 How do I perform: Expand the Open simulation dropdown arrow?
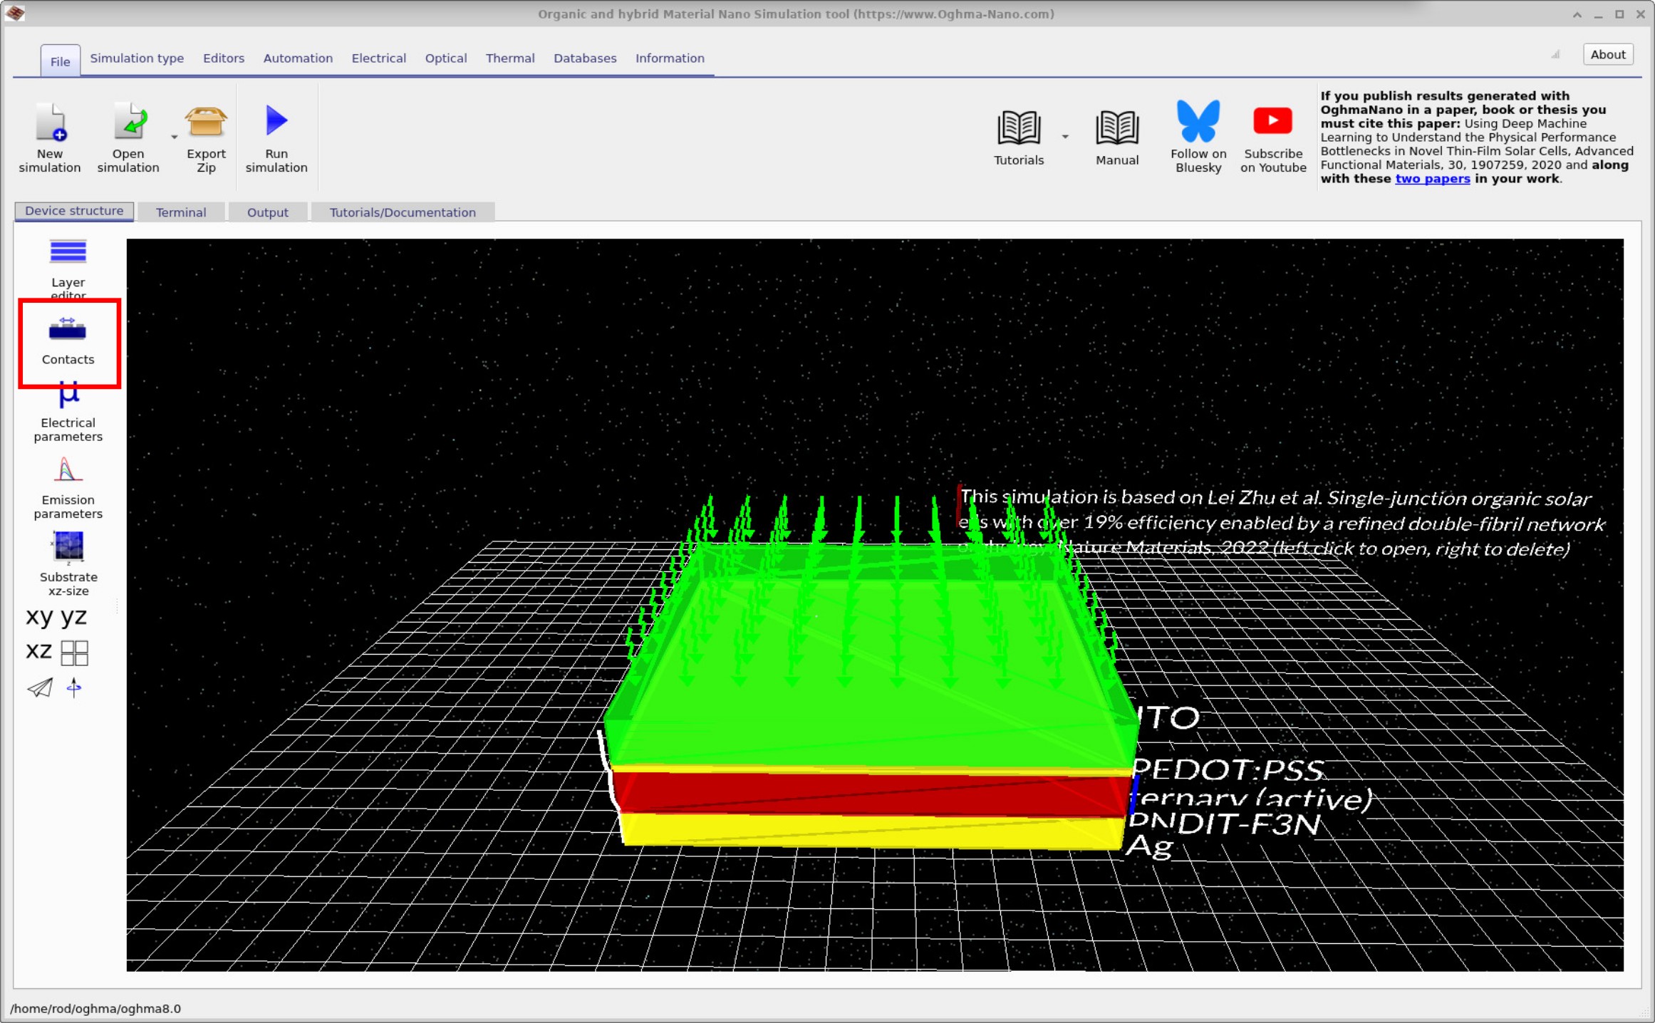point(173,135)
